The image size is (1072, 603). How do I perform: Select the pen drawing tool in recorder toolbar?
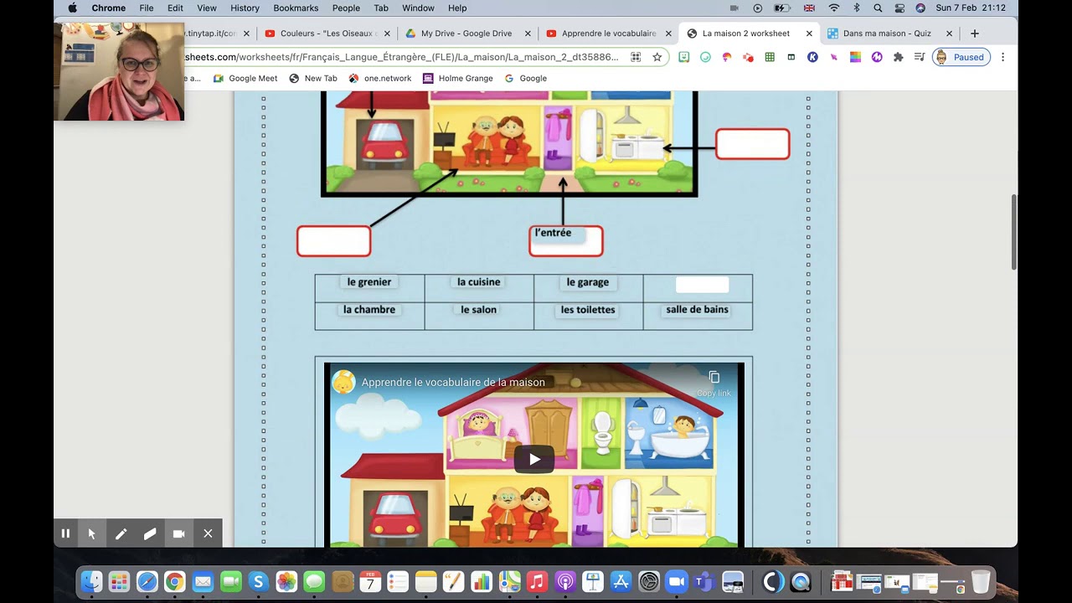[x=121, y=533]
